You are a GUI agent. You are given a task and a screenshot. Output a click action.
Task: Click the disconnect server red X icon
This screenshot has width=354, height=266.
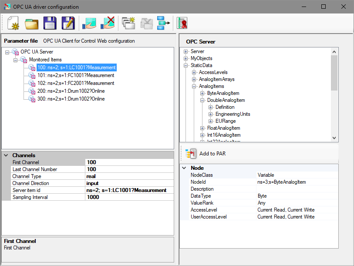coord(108,23)
